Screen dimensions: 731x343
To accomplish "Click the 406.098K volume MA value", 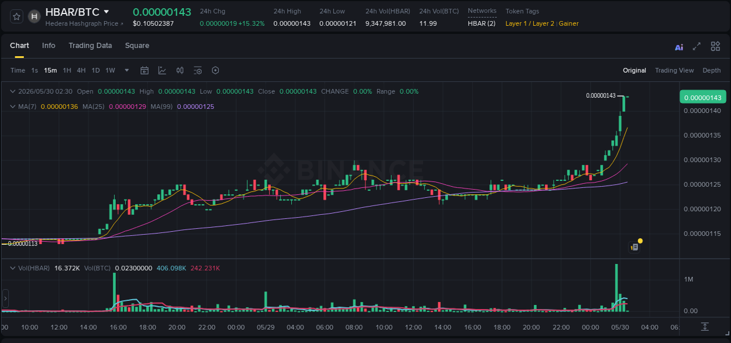I will [171, 268].
